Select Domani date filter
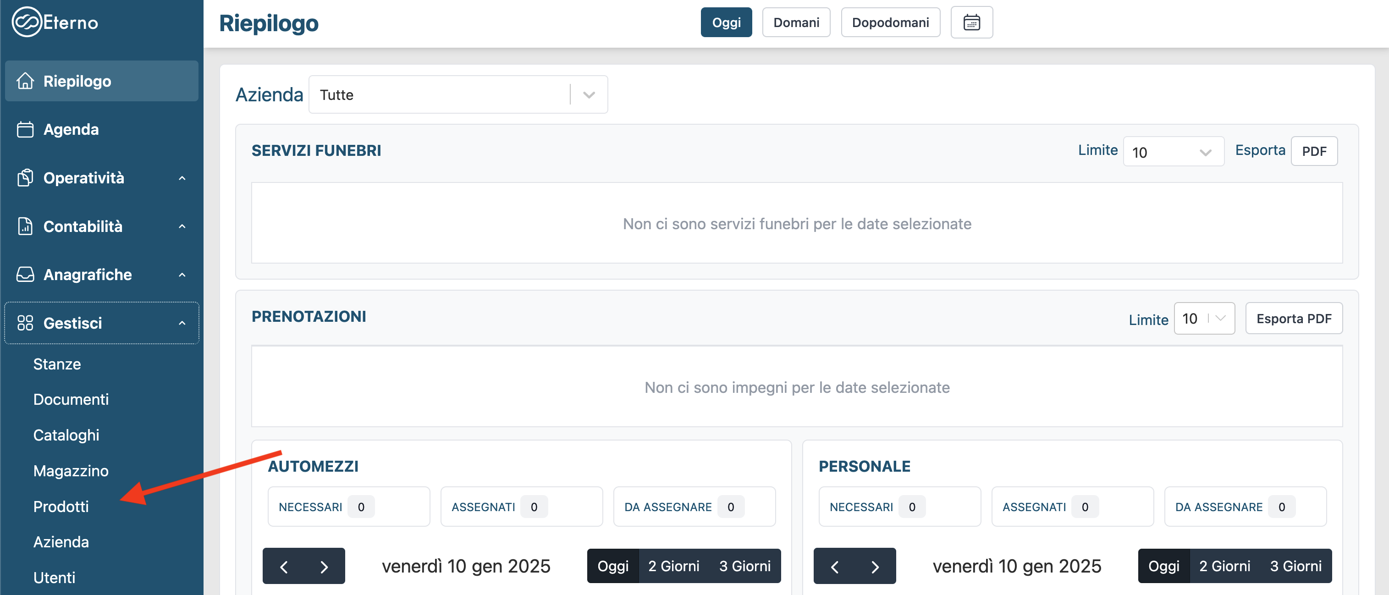1389x595 pixels. pyautogui.click(x=796, y=22)
